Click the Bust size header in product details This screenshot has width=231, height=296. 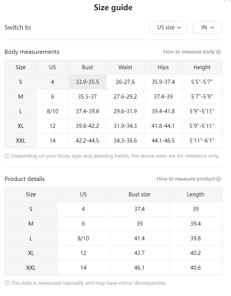coord(139,194)
